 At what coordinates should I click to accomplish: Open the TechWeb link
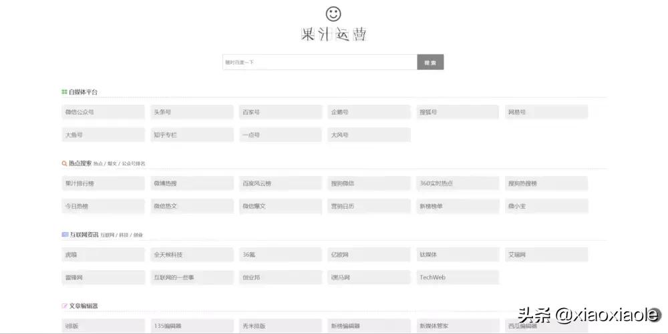tap(458, 277)
